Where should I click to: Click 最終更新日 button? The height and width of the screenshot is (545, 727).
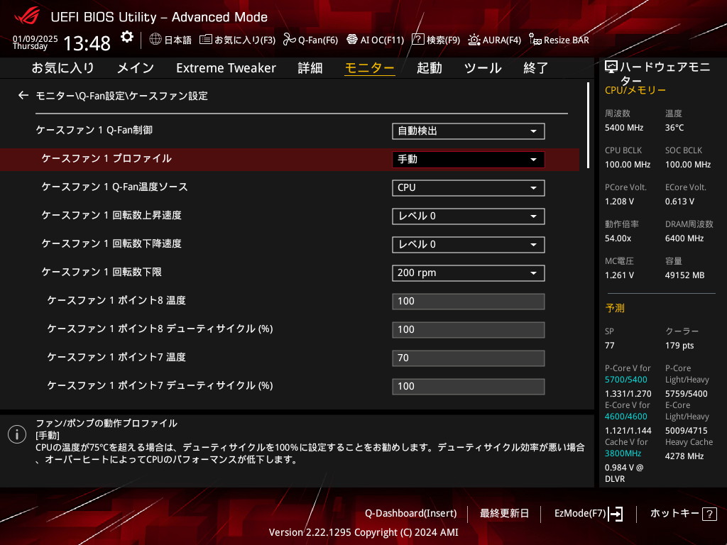[504, 513]
